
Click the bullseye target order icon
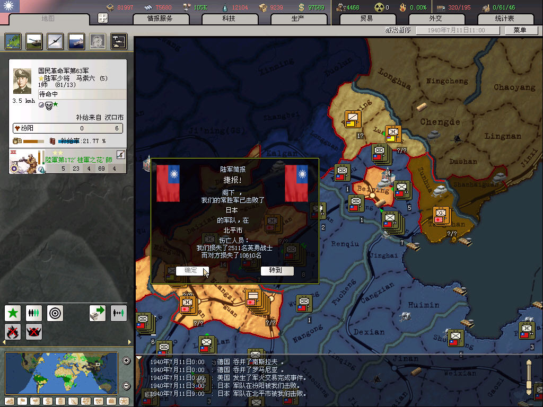(55, 313)
